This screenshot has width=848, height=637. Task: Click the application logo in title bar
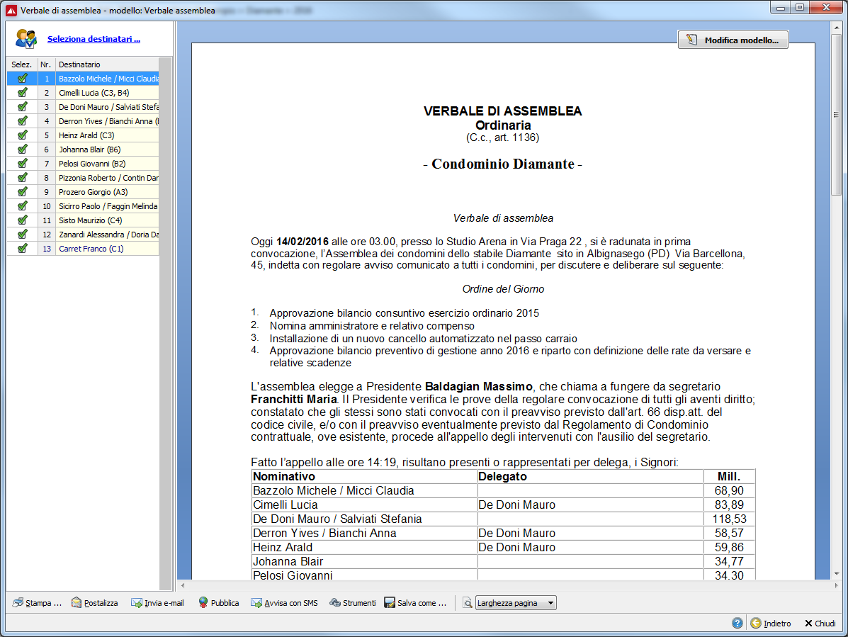pos(11,10)
